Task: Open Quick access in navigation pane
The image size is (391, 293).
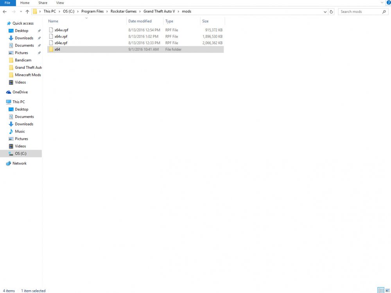Action: coord(23,23)
